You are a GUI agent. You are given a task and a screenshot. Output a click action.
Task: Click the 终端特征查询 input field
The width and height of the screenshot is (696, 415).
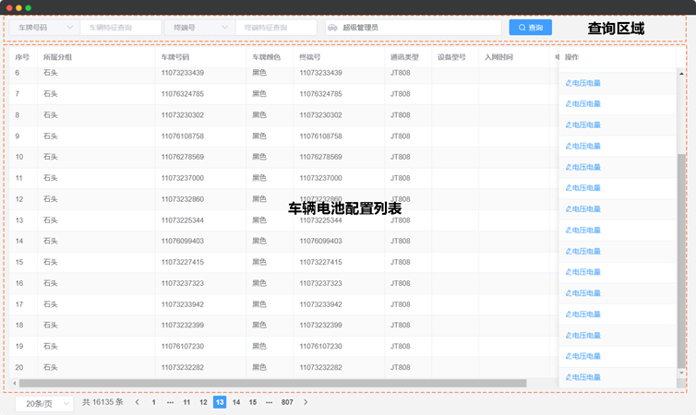pos(275,28)
